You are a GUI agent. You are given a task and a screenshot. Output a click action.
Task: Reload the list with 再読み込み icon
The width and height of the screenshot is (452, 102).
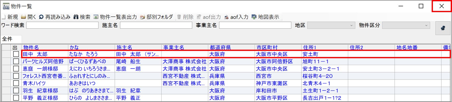41,17
